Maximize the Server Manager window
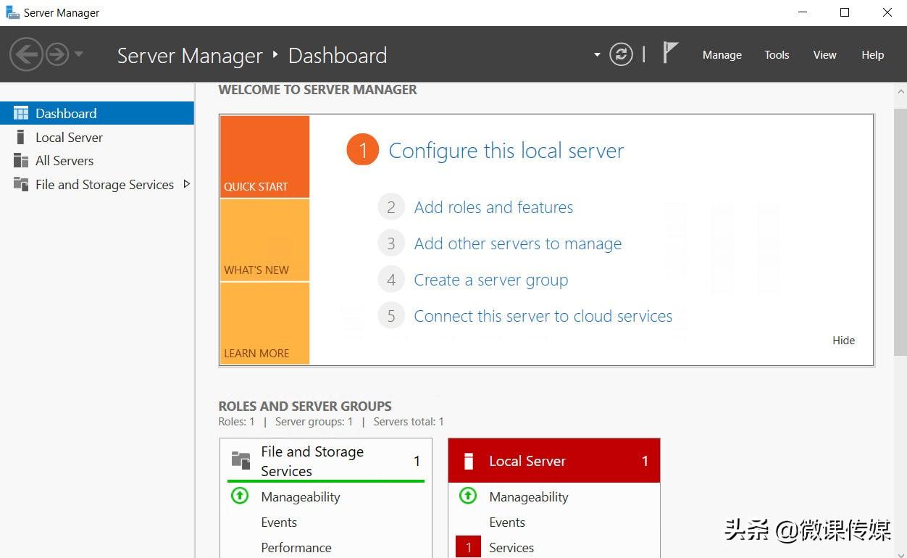907x558 pixels. pyautogui.click(x=845, y=12)
